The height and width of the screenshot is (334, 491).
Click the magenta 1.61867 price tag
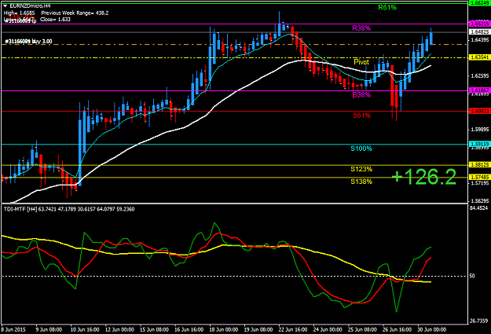coord(479,90)
